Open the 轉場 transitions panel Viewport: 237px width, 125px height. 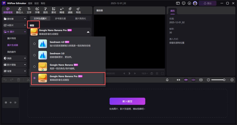coord(62,10)
